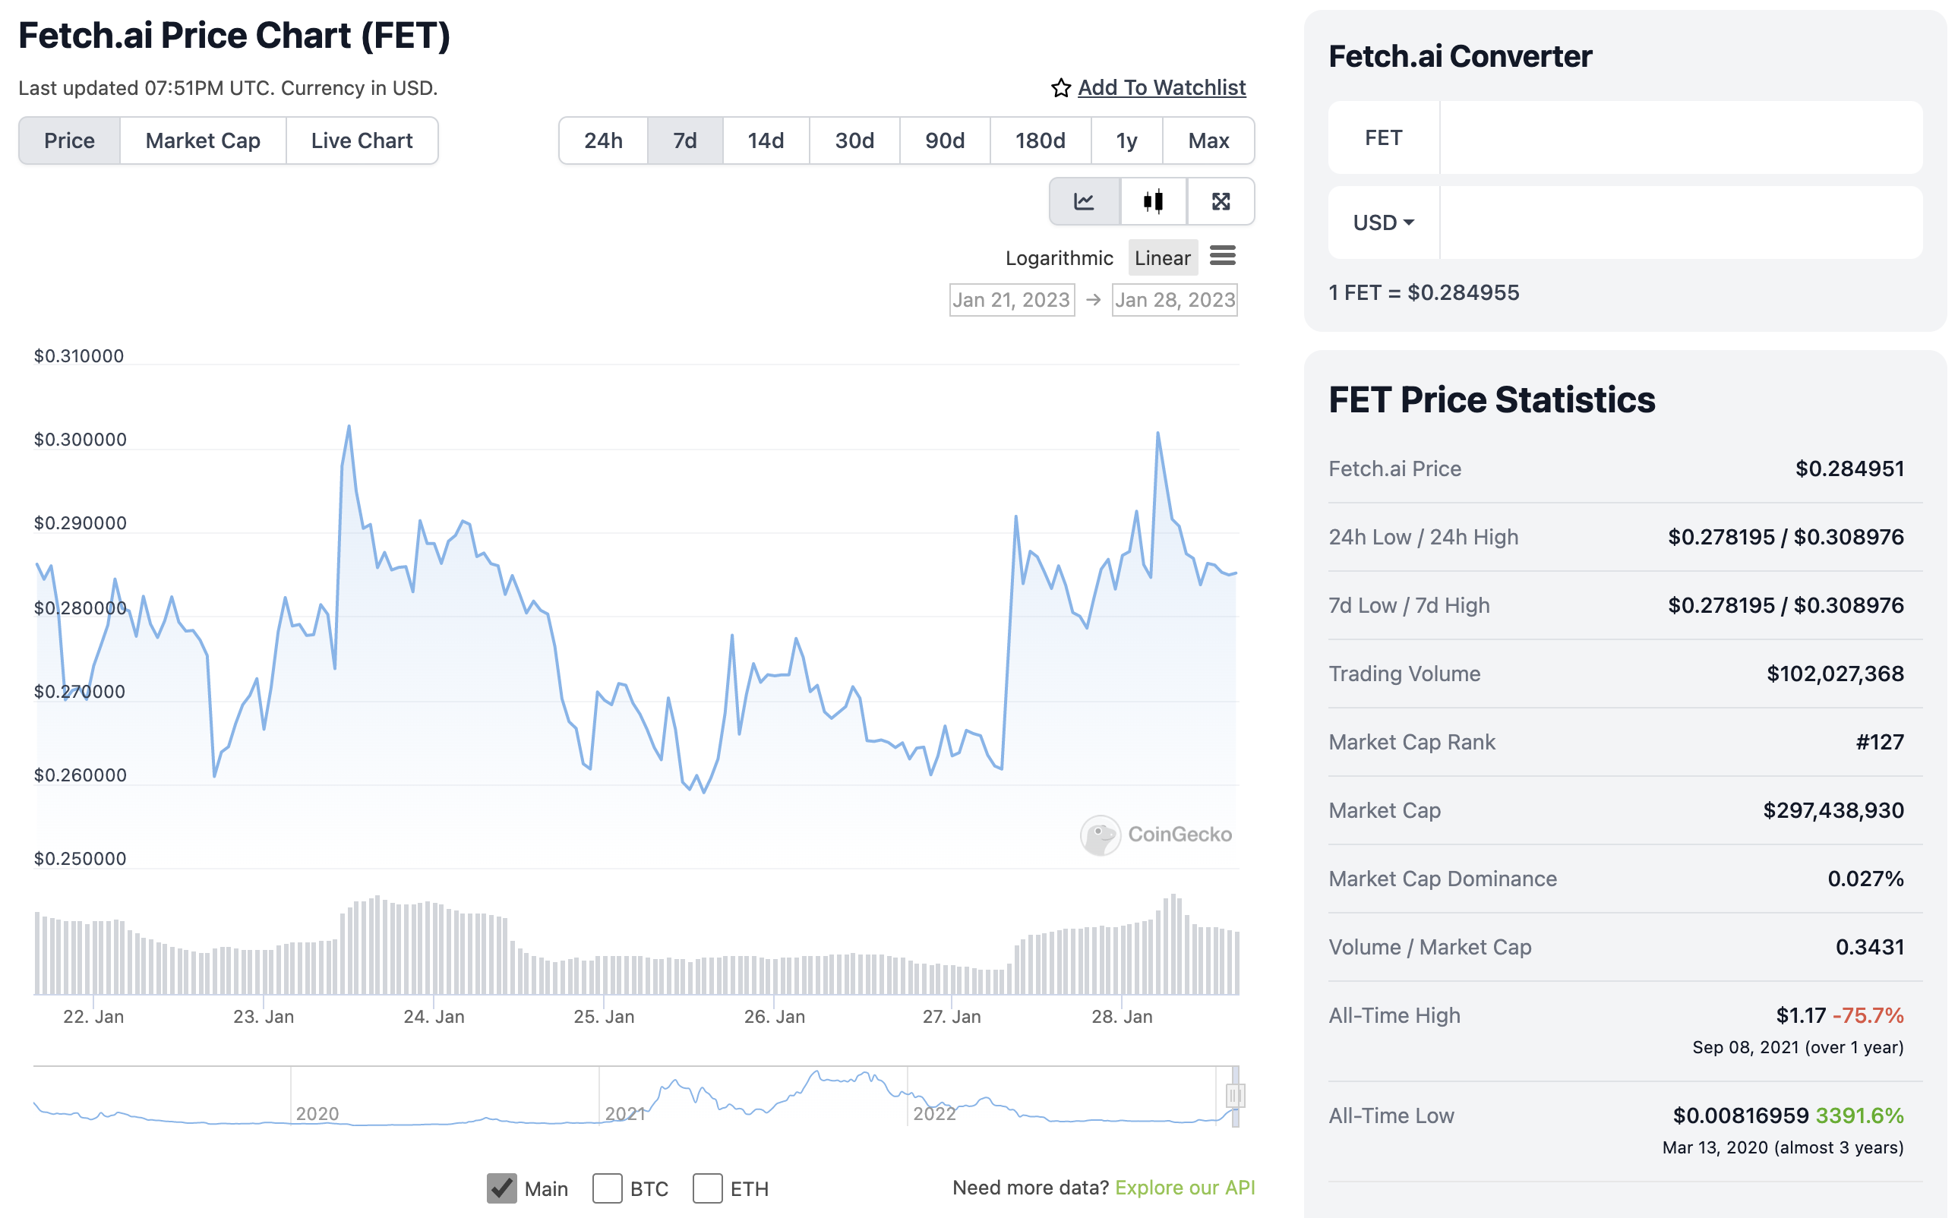This screenshot has width=1958, height=1218.
Task: Click the Add To Watchlist link
Action: point(1161,88)
